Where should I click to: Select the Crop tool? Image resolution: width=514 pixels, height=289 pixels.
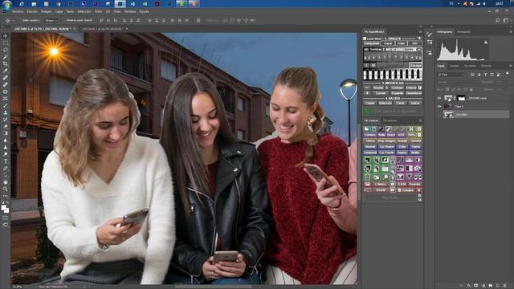click(6, 63)
